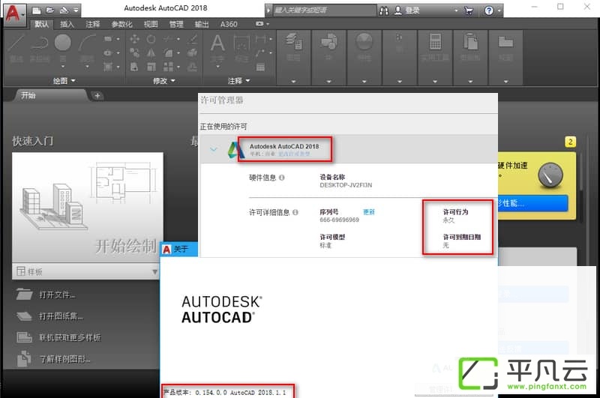Select the Stretch tool in Modify panel
The width and height of the screenshot is (600, 398).
(x=134, y=67)
